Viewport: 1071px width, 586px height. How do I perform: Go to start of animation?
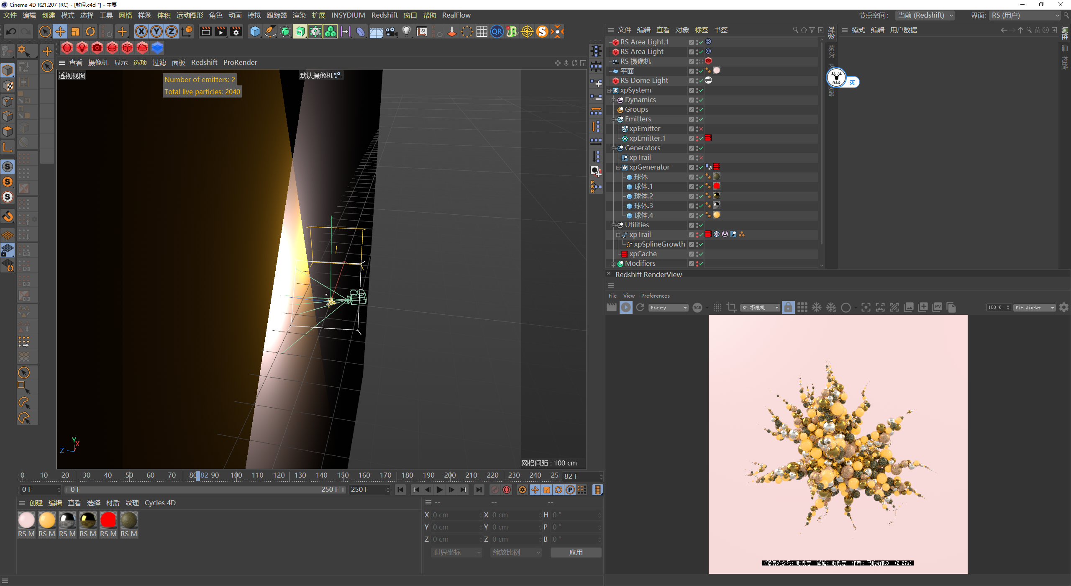pos(400,490)
